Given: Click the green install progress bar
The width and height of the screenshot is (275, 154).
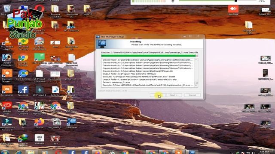Looking at the screenshot, I should [x=150, y=56].
